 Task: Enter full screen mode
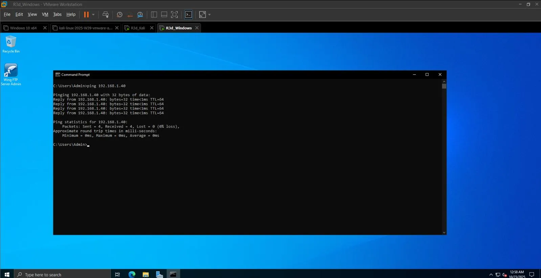point(174,15)
